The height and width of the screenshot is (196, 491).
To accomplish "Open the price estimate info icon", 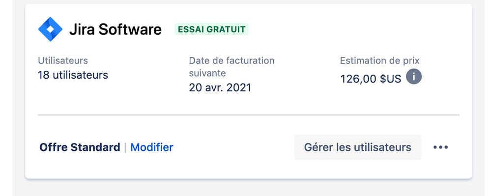I will click(x=414, y=77).
